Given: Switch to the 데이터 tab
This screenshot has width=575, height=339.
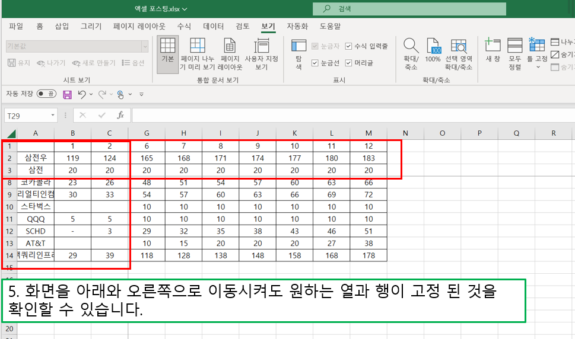Looking at the screenshot, I should pyautogui.click(x=214, y=26).
